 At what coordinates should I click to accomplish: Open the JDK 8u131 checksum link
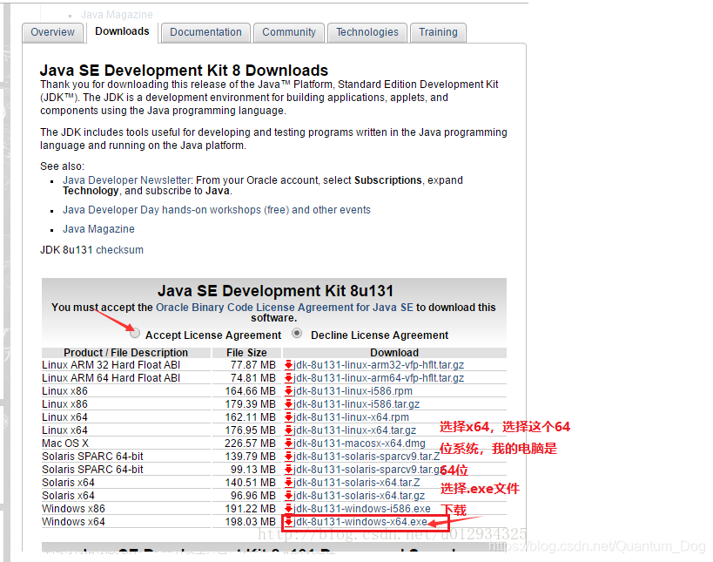pos(119,250)
